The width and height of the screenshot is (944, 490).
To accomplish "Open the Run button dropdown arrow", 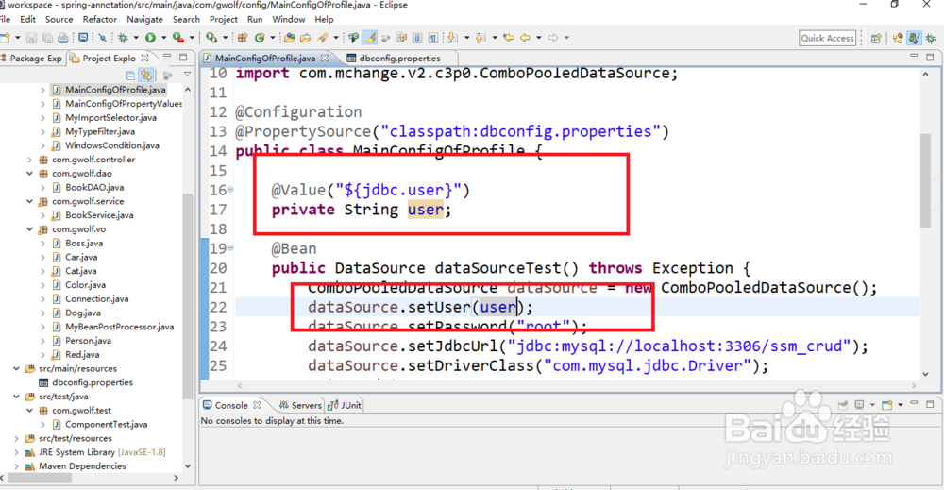I will click(x=163, y=38).
